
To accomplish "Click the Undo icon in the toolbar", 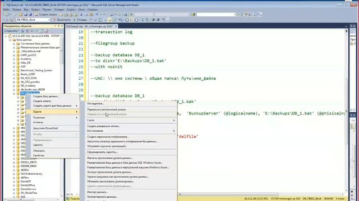I will (97, 15).
